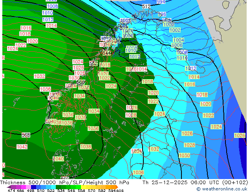Click legend value 486
This screenshot has height=192, width=249.
pos(20,190)
